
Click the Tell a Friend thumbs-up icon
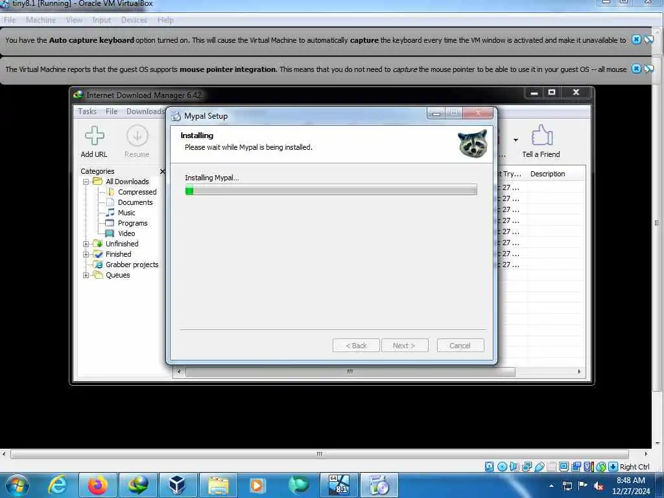pyautogui.click(x=541, y=136)
